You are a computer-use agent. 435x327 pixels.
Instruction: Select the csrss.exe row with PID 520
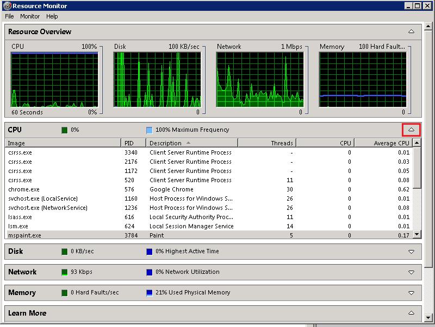(209, 180)
